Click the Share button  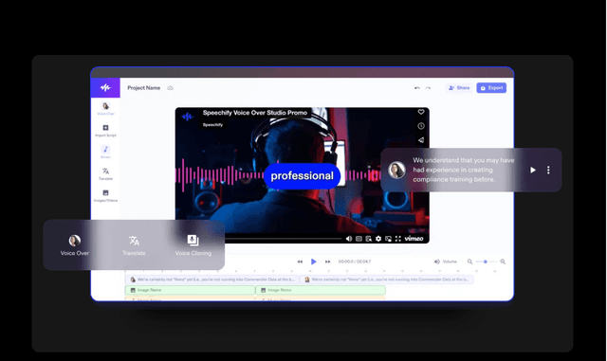pos(459,88)
